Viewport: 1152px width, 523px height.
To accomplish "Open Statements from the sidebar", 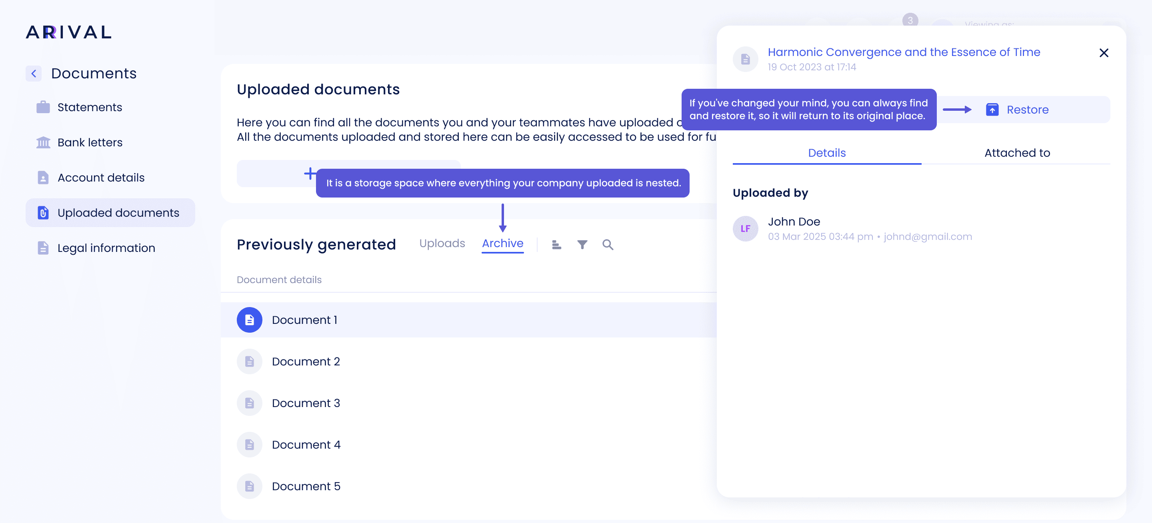I will 90,107.
